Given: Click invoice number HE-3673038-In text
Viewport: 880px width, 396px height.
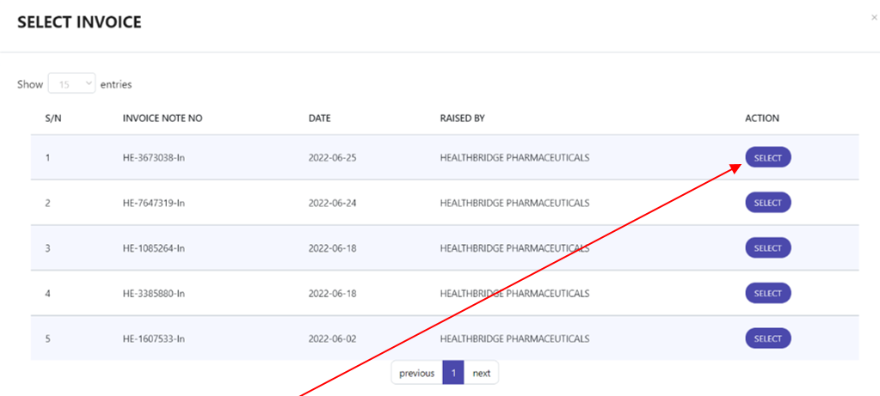Looking at the screenshot, I should tap(154, 158).
